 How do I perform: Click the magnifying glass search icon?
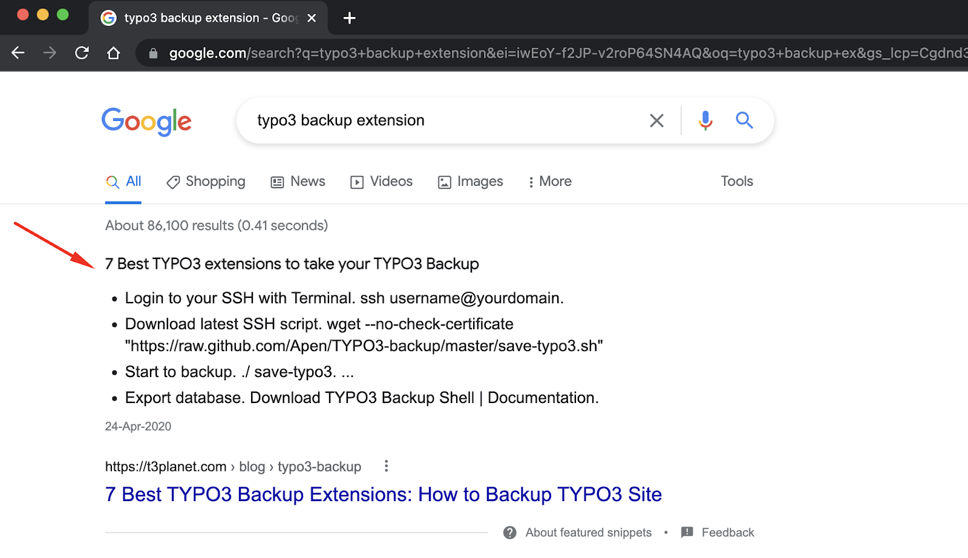[744, 120]
